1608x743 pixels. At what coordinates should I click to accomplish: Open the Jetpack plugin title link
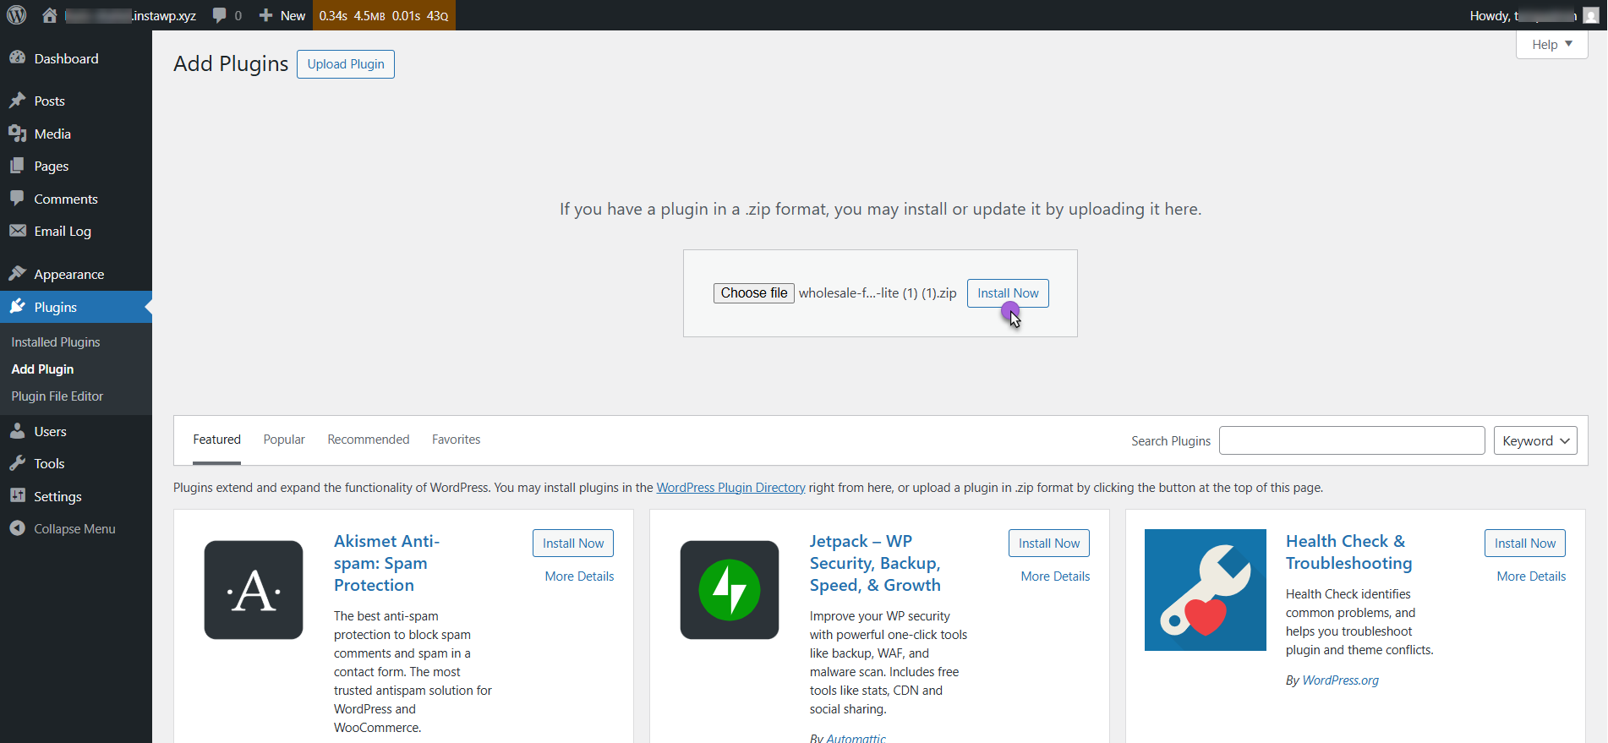click(x=875, y=563)
